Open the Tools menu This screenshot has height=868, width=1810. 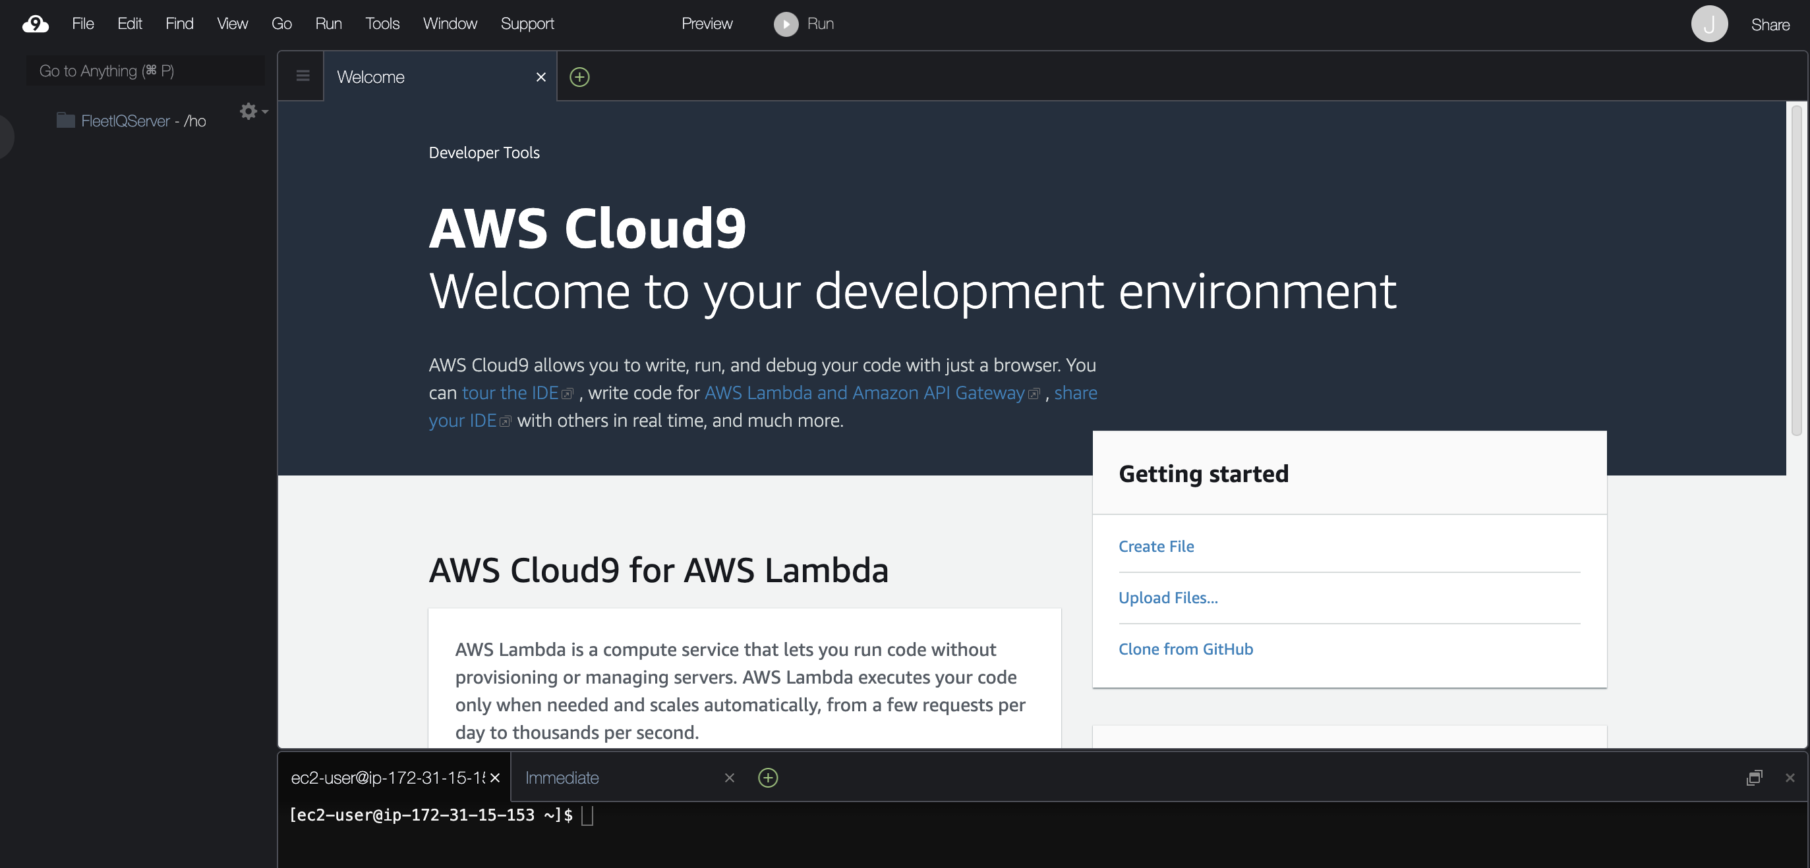click(382, 24)
